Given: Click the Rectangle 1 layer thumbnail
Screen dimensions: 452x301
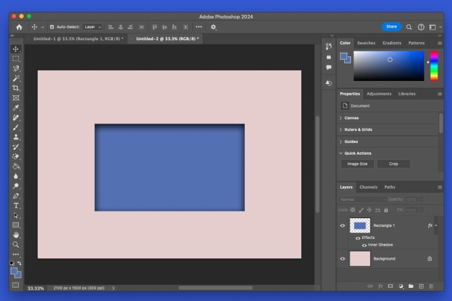Looking at the screenshot, I should 360,225.
